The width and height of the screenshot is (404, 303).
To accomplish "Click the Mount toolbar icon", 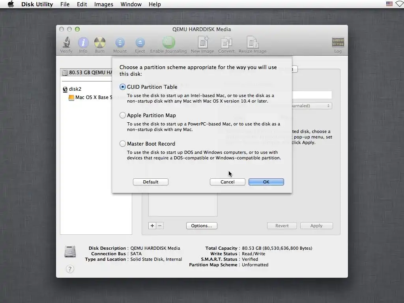I will [120, 43].
